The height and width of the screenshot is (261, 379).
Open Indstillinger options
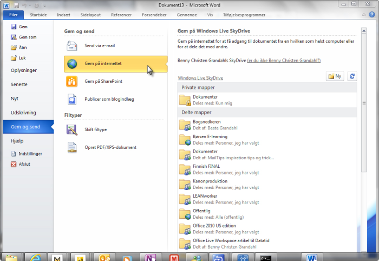(x=27, y=154)
